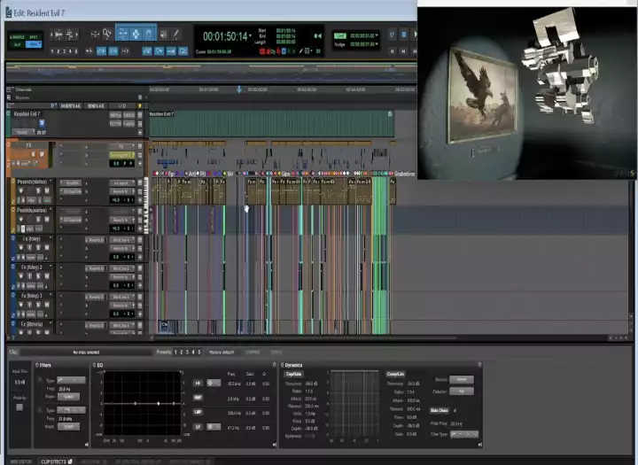Toggle the HF EQ band

tap(198, 383)
